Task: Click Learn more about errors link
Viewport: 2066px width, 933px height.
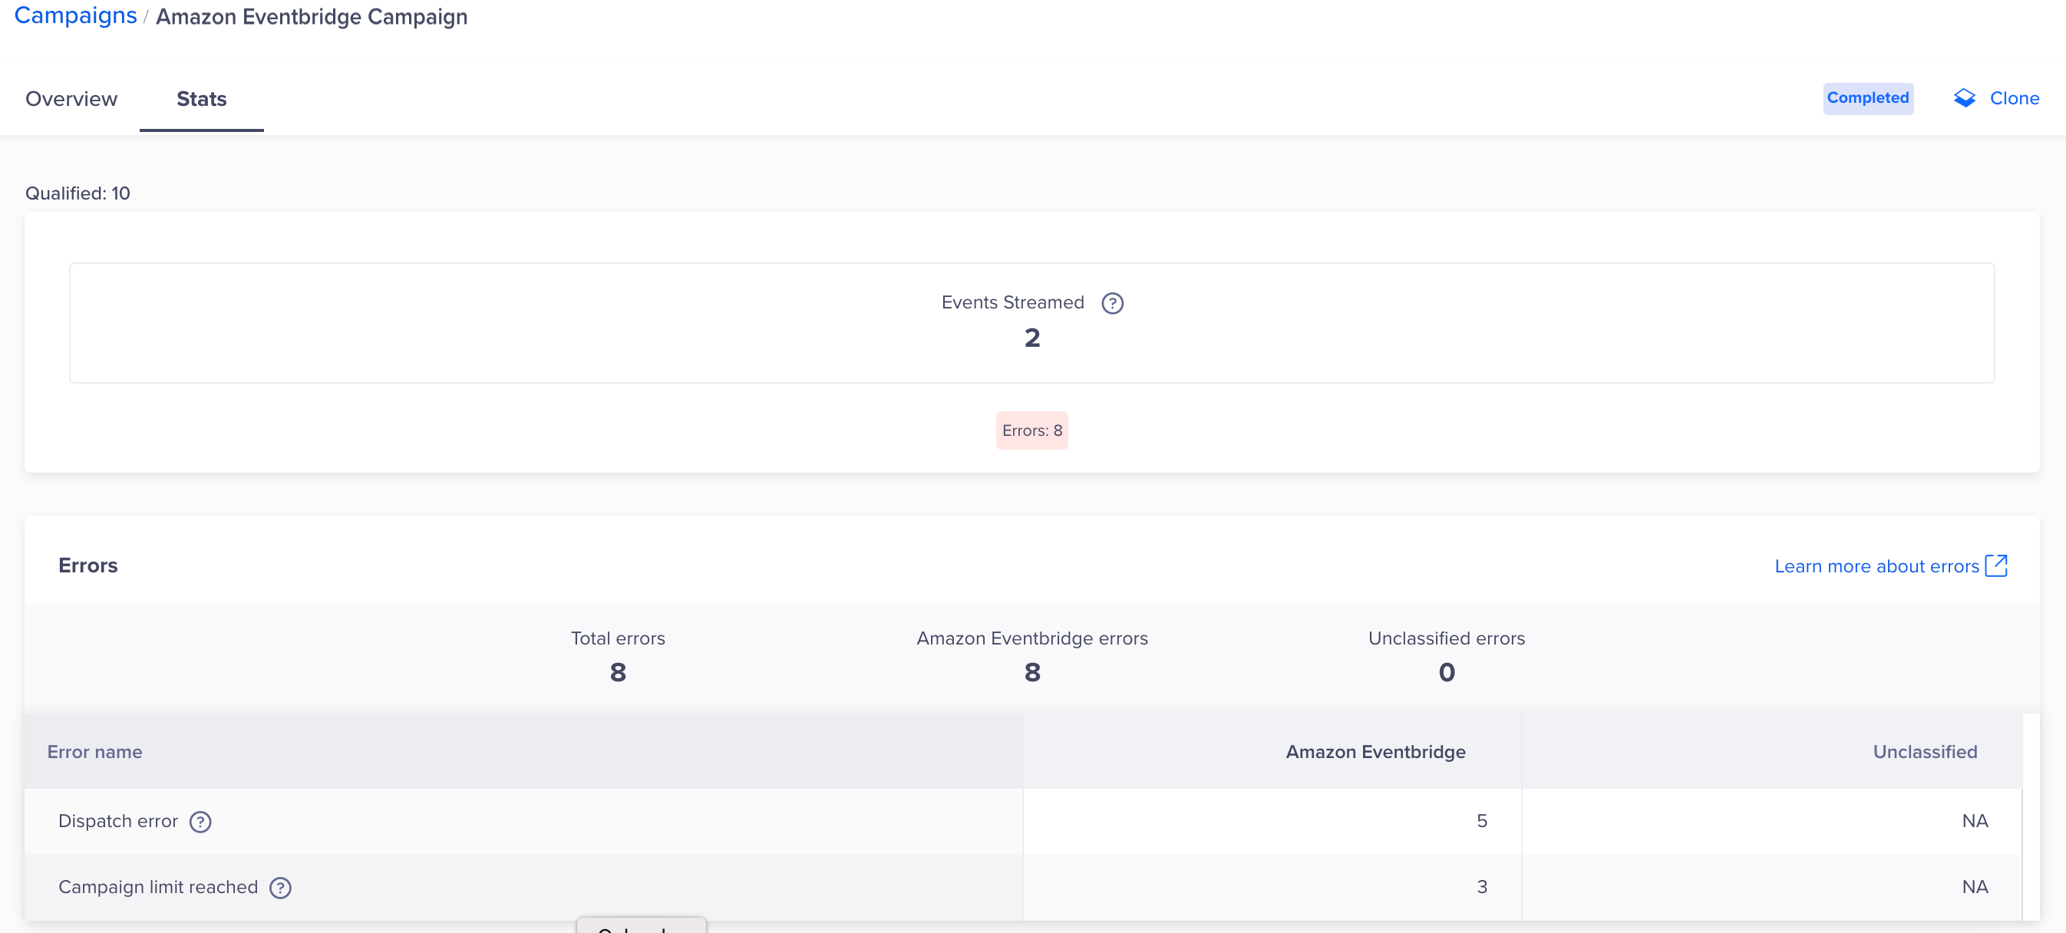Action: coord(1876,566)
